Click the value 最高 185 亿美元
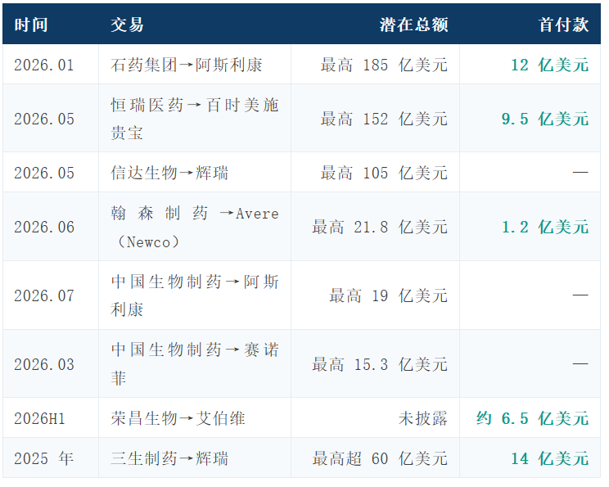609x487 pixels. [x=384, y=65]
